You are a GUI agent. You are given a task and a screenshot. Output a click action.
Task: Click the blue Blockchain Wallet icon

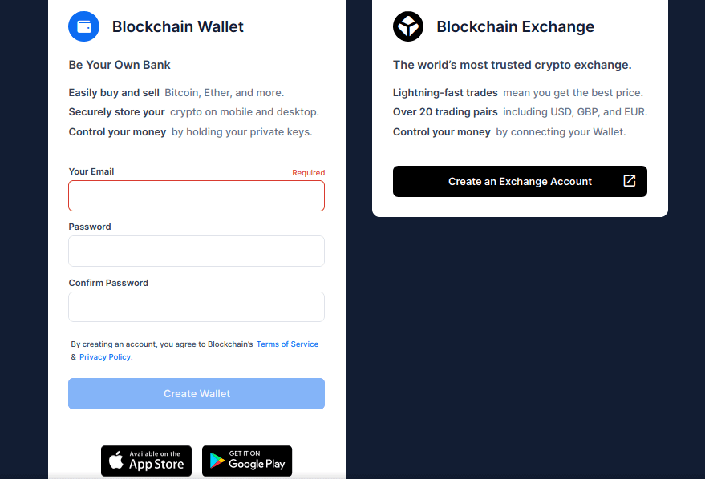[84, 26]
